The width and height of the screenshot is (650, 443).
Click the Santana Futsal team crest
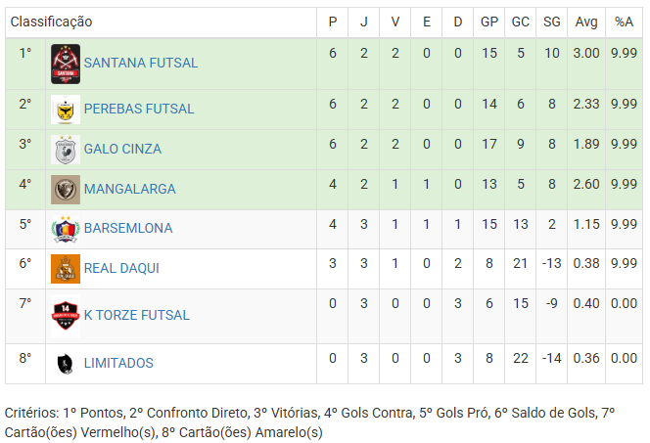pos(66,65)
